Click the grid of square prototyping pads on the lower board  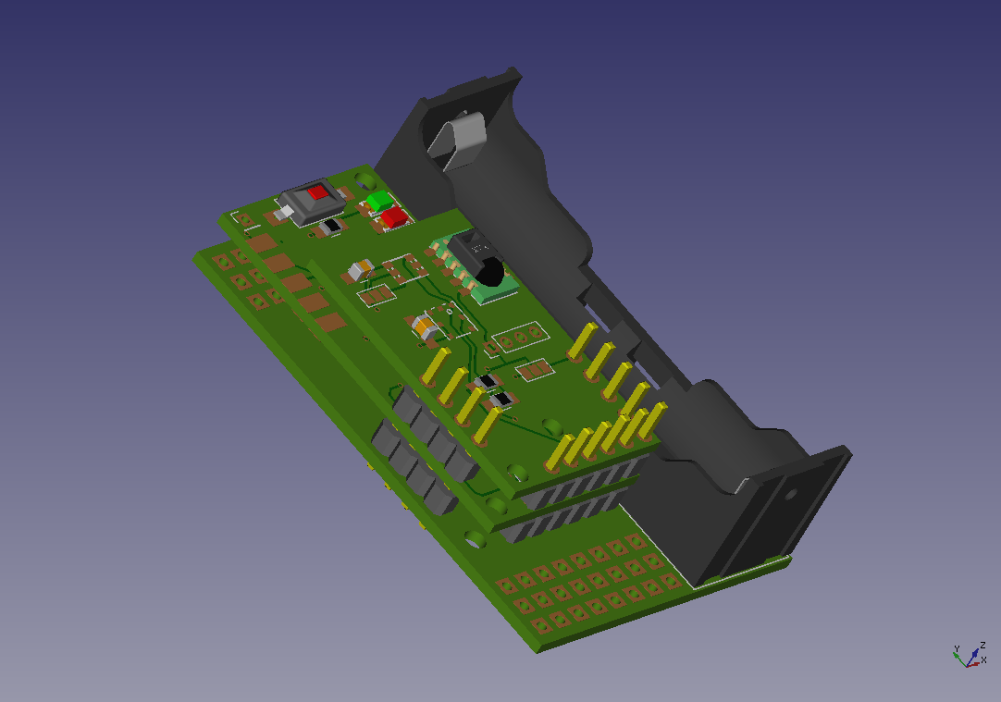pos(588,585)
